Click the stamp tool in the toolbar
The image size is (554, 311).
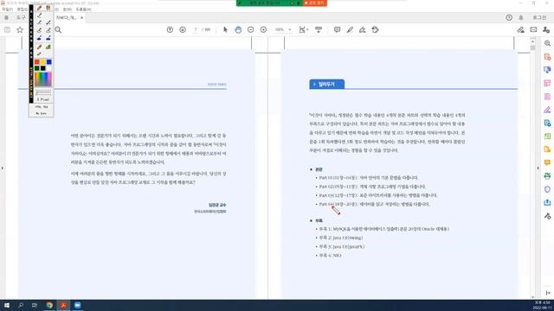tap(375, 30)
